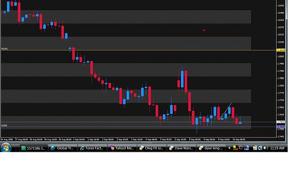
Task: Click the '9 Sep 16:00' time axis label
Action: [224, 139]
